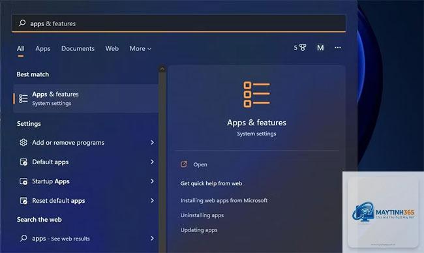Click the Startup Apps icon

[x=23, y=181]
